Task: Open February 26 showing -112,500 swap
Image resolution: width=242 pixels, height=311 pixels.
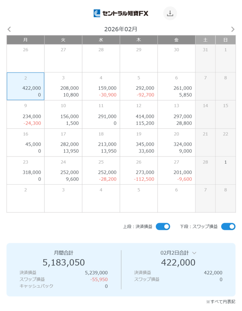Action: click(x=139, y=170)
